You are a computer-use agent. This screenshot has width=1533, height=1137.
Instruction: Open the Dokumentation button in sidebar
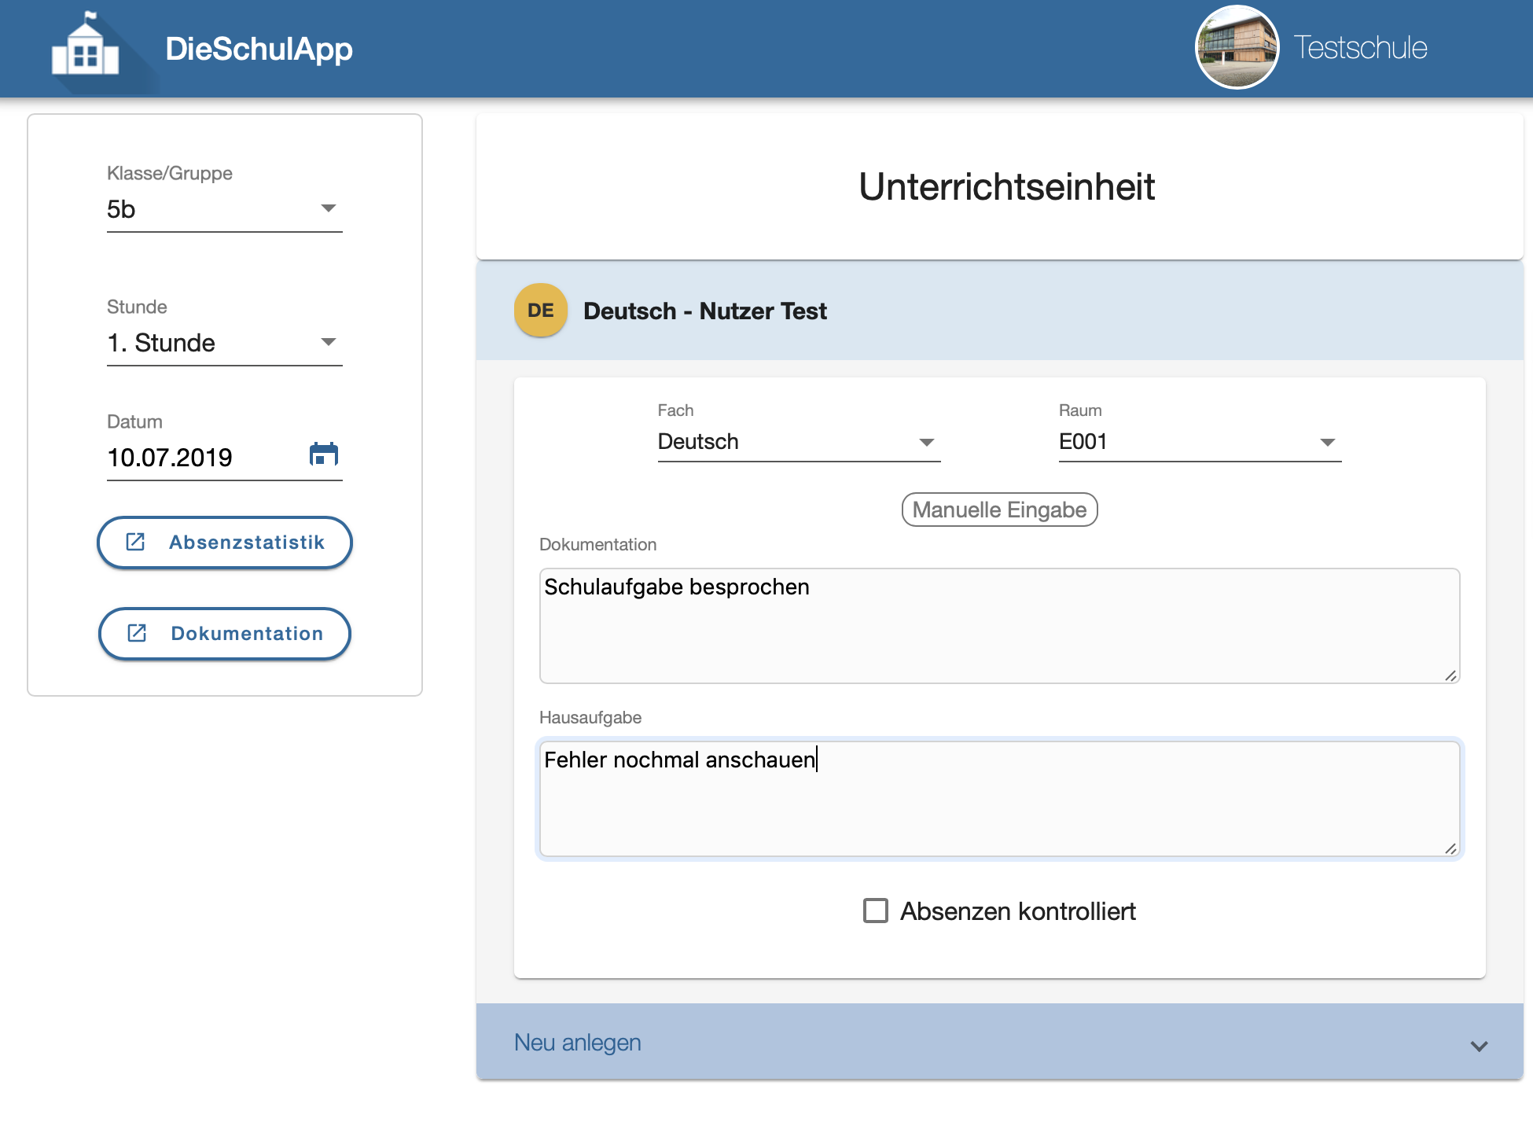click(x=225, y=633)
